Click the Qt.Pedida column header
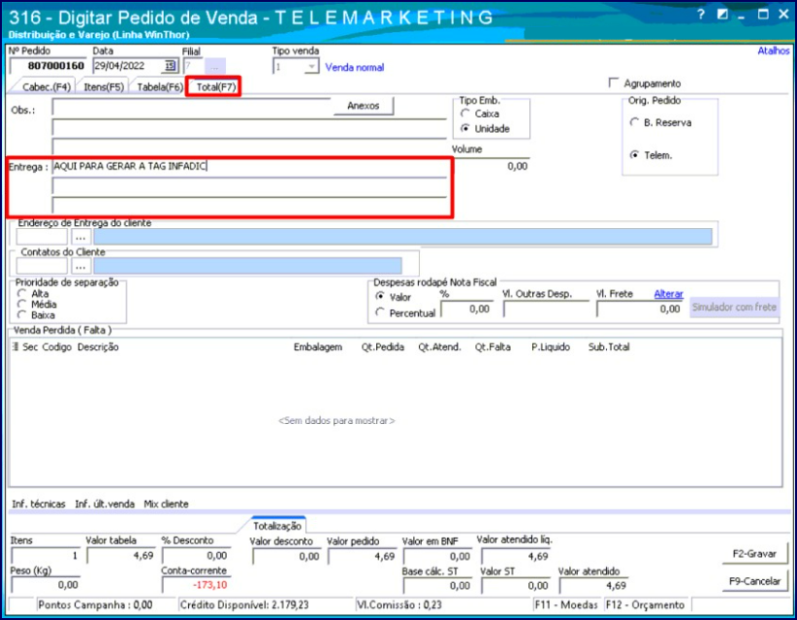 tap(383, 347)
